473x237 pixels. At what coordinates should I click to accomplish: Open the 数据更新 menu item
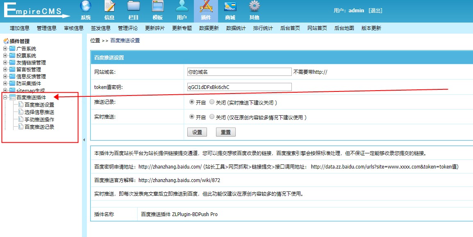(x=209, y=28)
